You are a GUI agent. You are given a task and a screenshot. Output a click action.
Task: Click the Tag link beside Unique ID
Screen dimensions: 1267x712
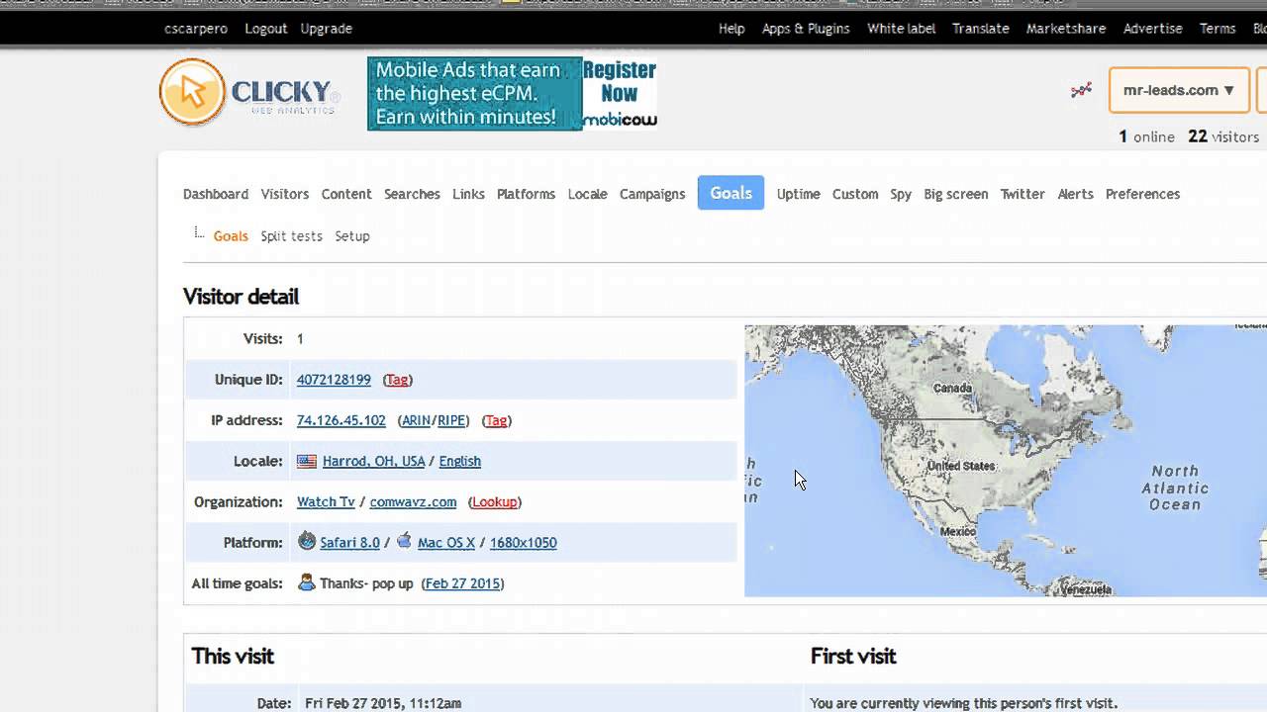click(398, 380)
